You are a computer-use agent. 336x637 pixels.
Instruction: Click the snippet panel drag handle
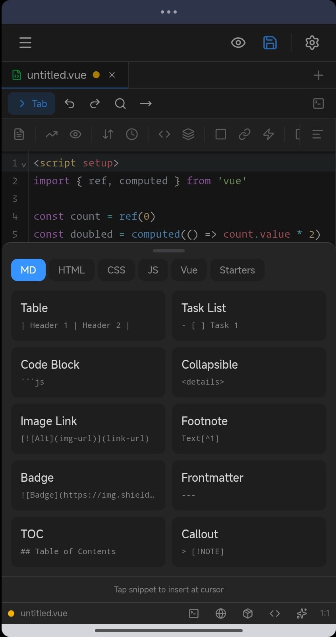click(x=169, y=251)
